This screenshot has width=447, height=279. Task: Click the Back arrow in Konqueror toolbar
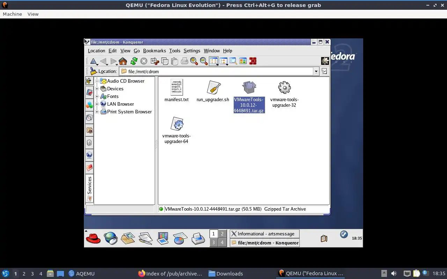pyautogui.click(x=103, y=61)
